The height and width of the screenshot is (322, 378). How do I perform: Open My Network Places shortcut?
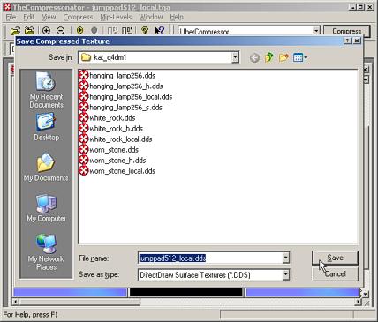coord(46,252)
